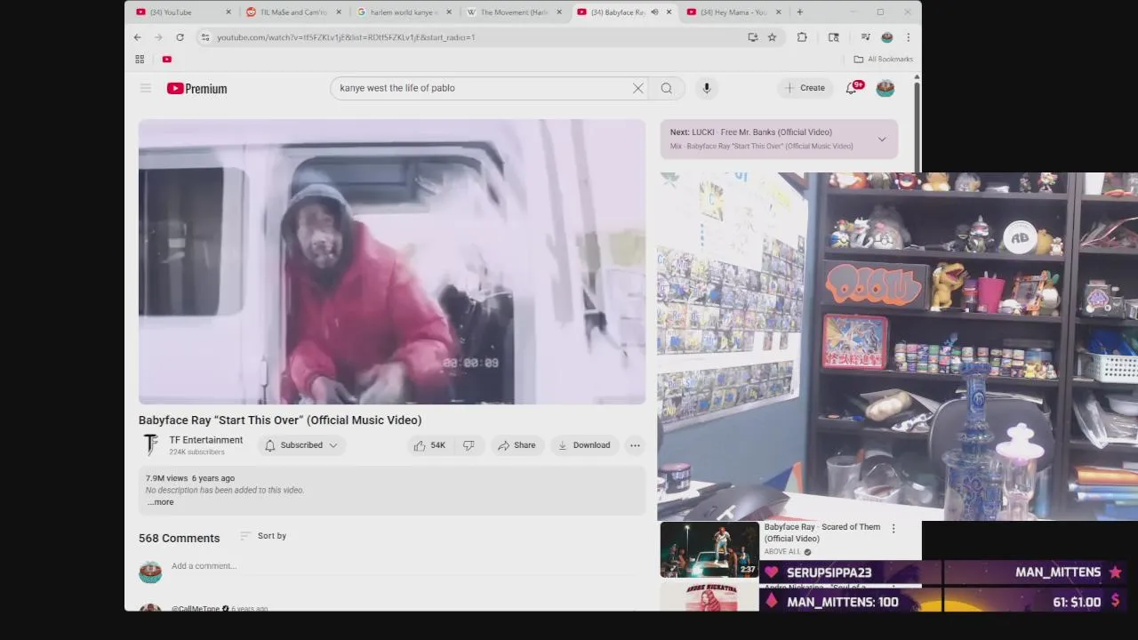Like the video showing 54K
1138x640 pixels.
(429, 445)
